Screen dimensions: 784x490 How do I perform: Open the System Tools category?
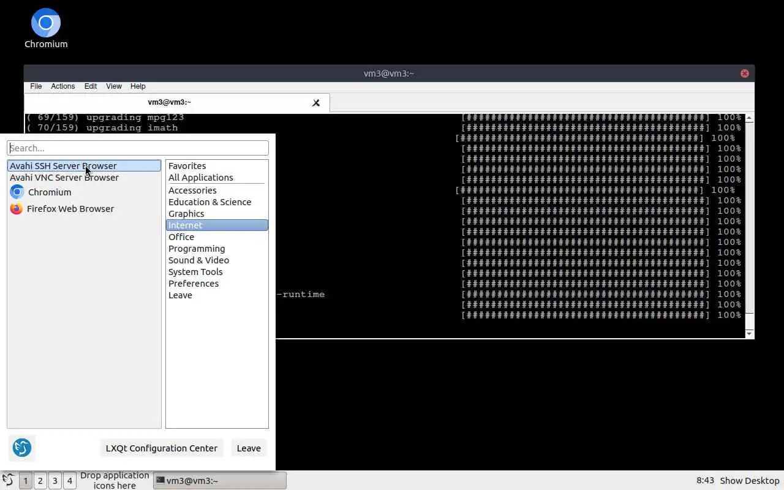coord(217,272)
